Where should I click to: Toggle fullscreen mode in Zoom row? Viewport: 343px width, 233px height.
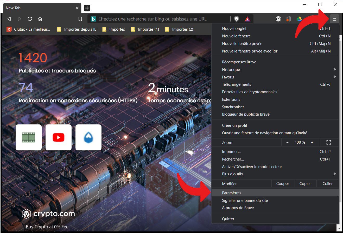click(329, 142)
